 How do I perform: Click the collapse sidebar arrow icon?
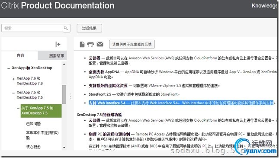[58, 44]
